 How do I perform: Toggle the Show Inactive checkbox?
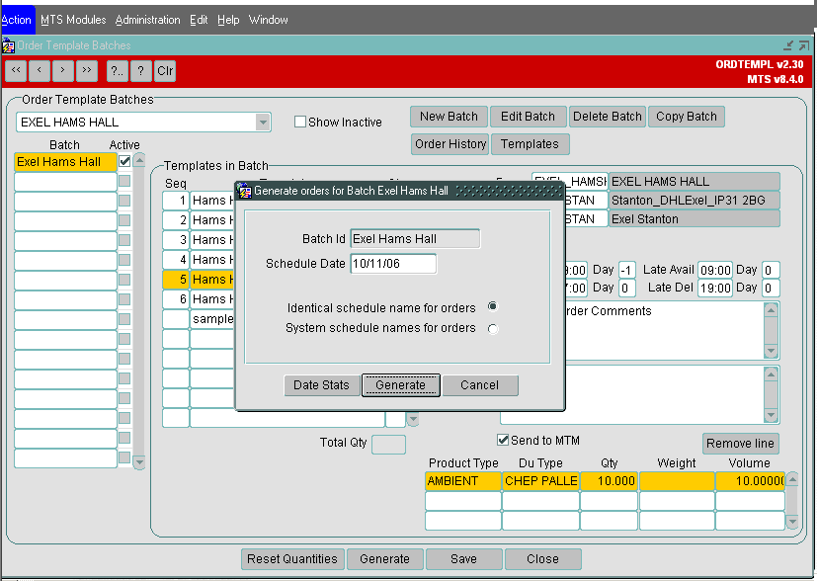(x=300, y=122)
